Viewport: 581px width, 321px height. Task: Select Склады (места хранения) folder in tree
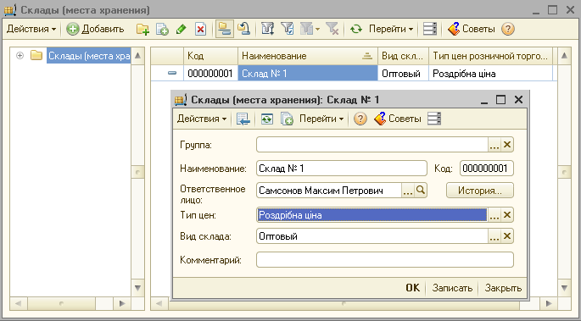pyautogui.click(x=89, y=56)
